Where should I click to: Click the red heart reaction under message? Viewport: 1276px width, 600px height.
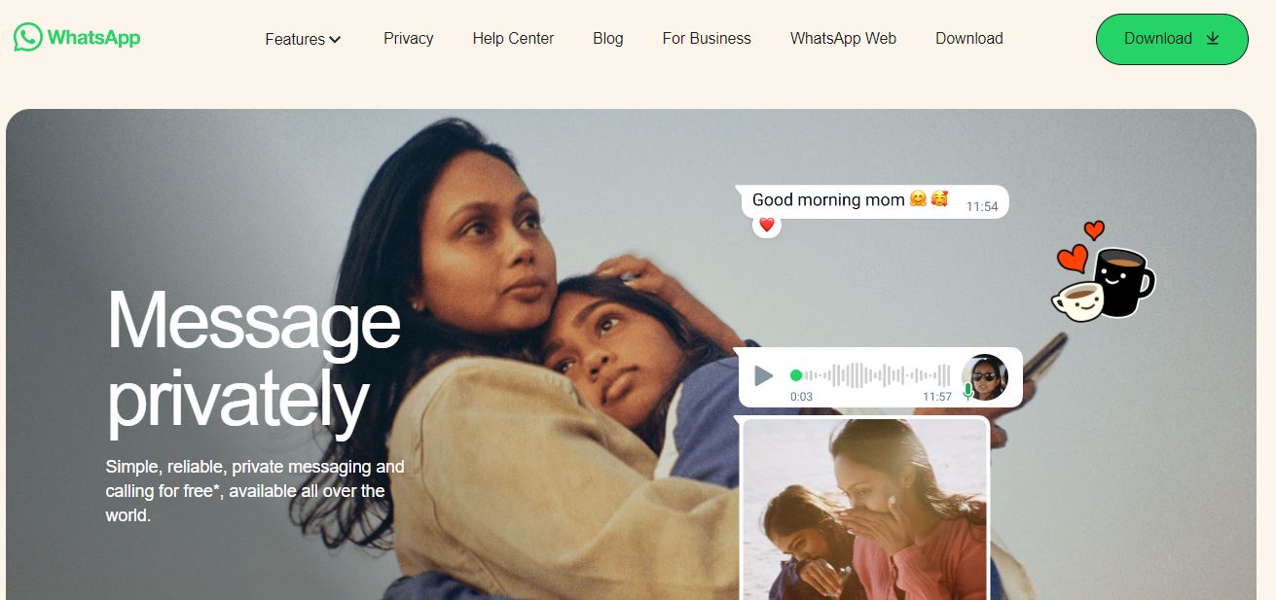coord(766,226)
